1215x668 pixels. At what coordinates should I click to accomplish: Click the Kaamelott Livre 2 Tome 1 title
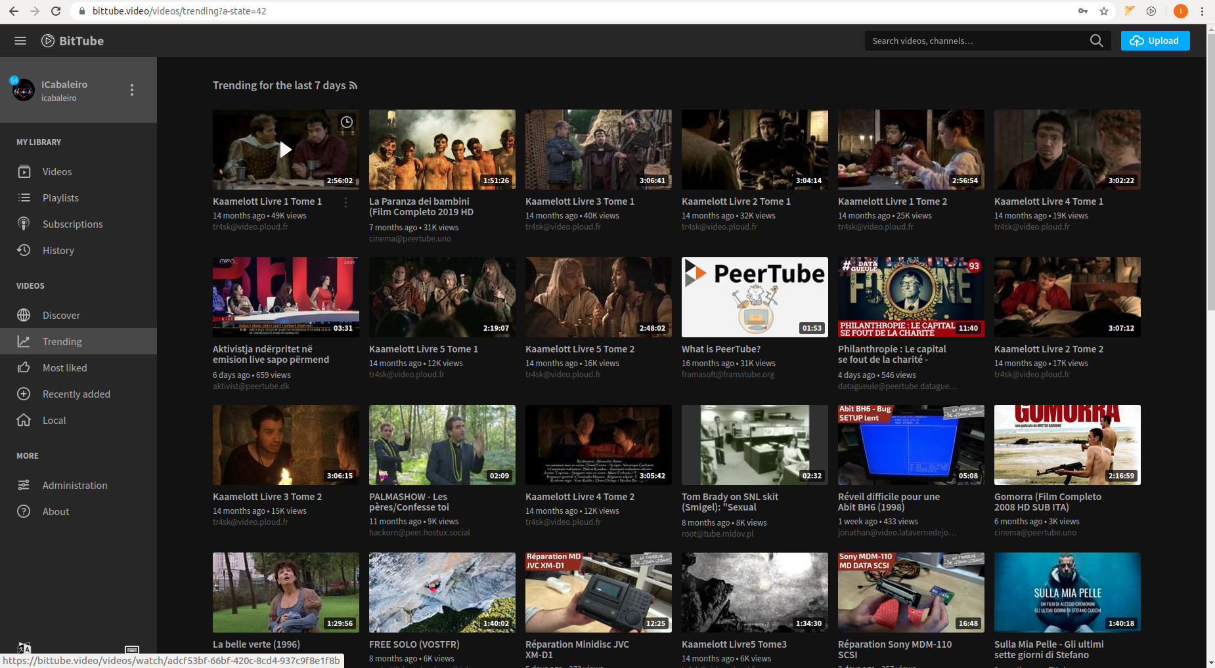coord(736,201)
